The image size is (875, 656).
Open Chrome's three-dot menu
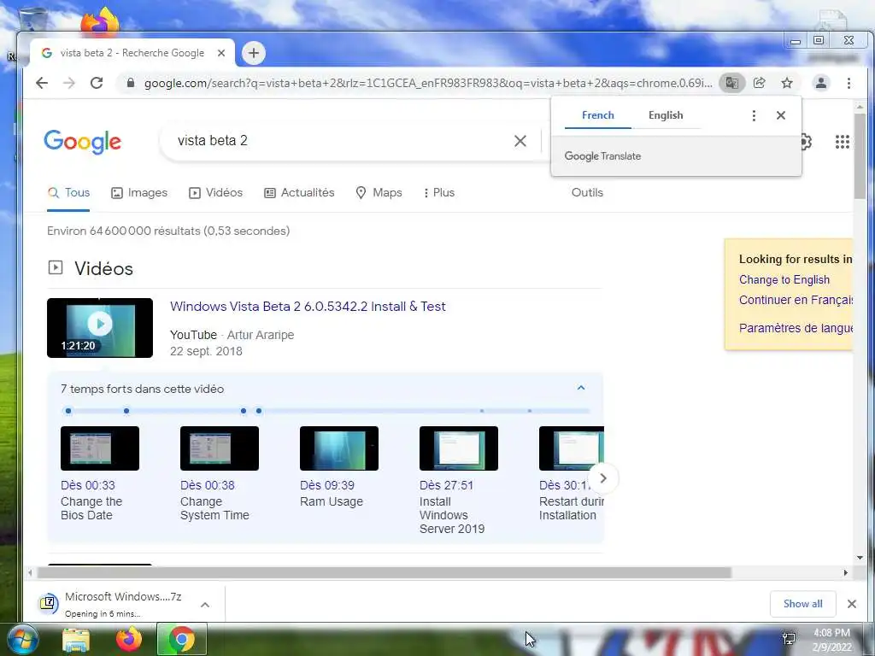tap(849, 83)
